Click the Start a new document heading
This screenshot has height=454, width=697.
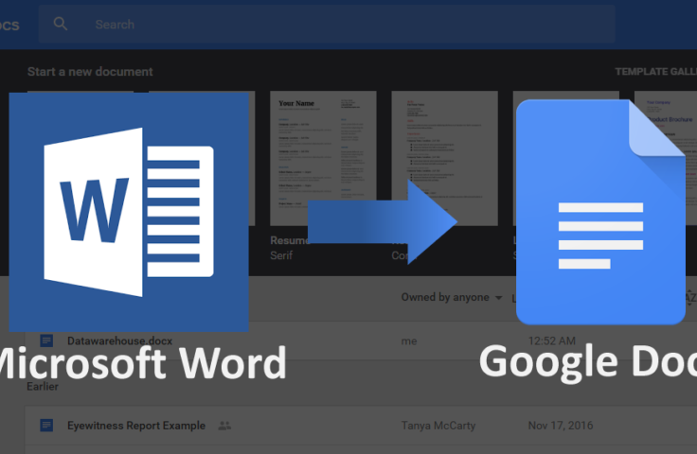tap(90, 72)
